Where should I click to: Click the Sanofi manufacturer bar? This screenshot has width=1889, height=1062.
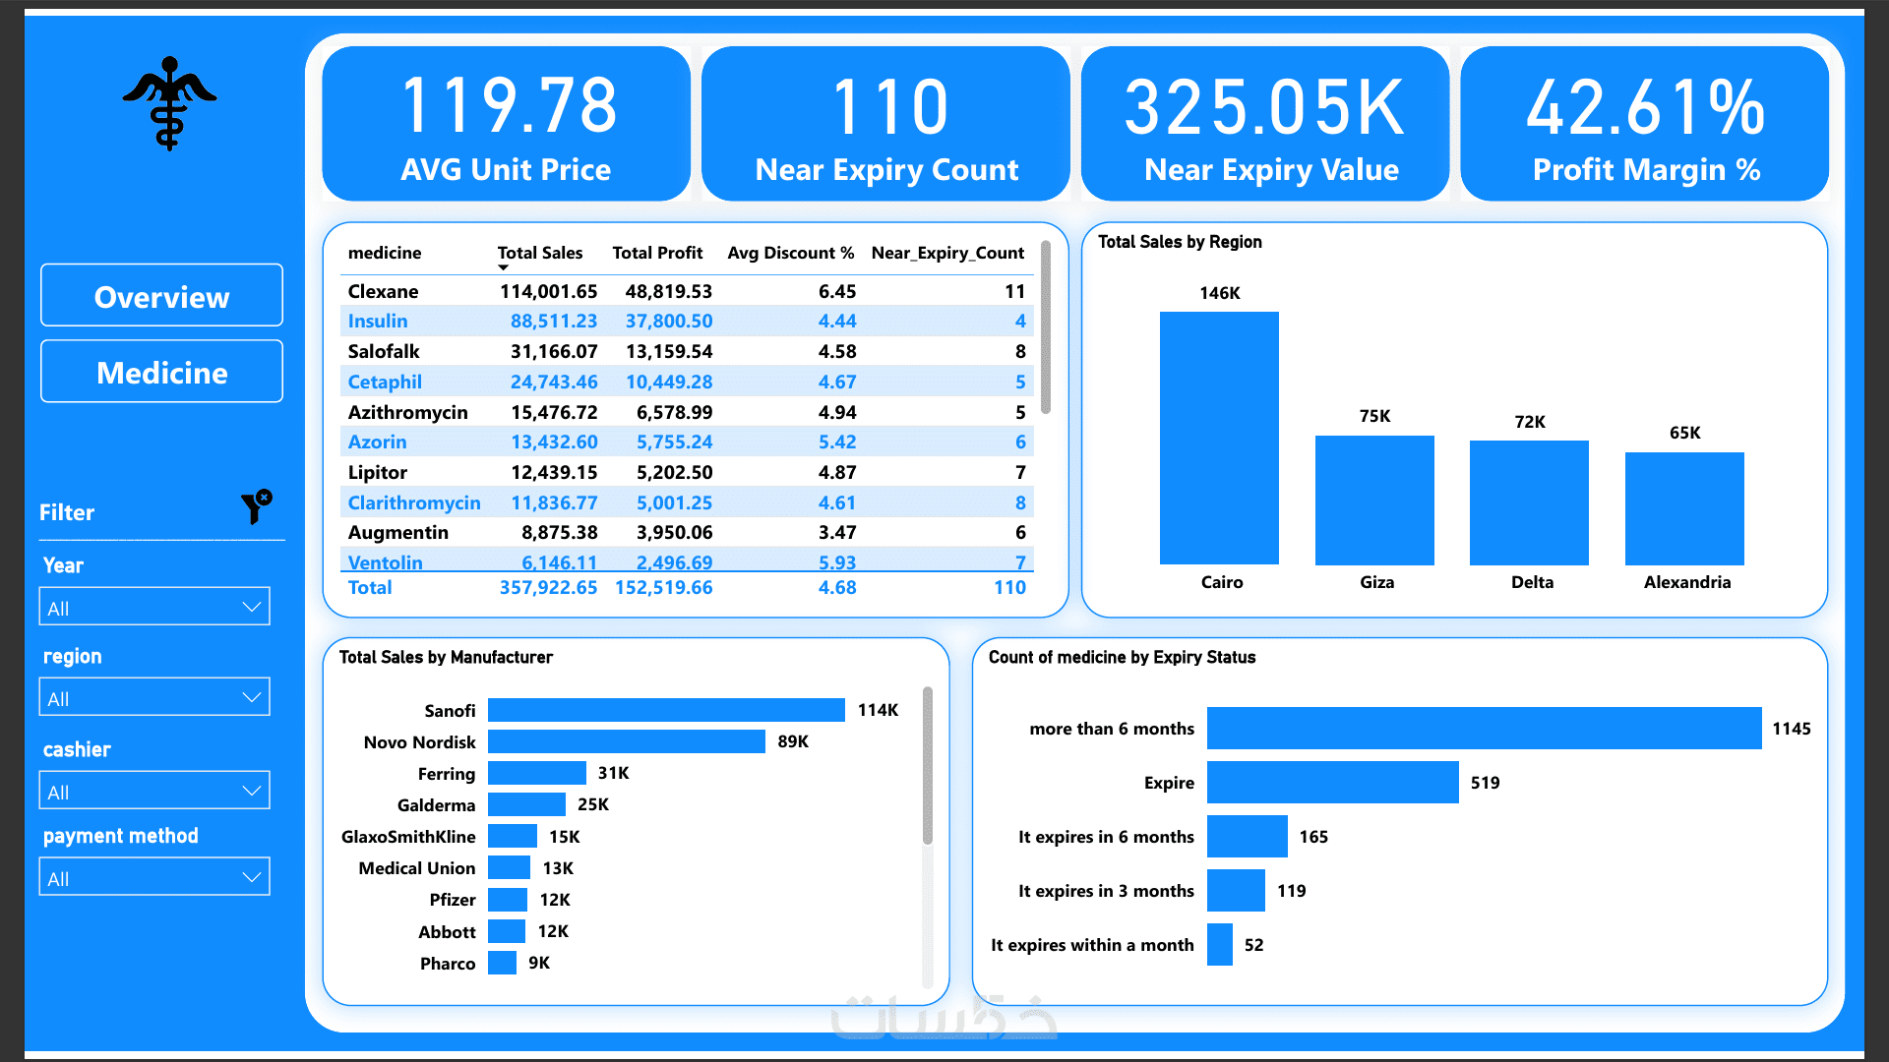pos(666,710)
